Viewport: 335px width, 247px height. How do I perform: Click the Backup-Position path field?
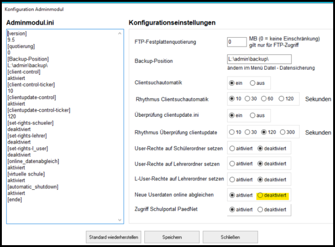pyautogui.click(x=259, y=59)
